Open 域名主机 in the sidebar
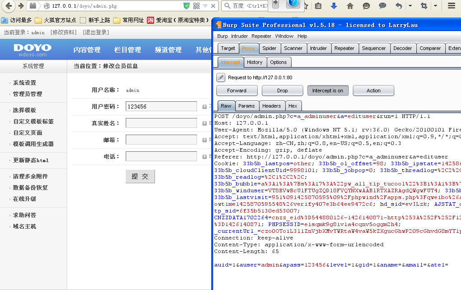Image resolution: width=461 pixels, height=290 pixels. (24, 226)
